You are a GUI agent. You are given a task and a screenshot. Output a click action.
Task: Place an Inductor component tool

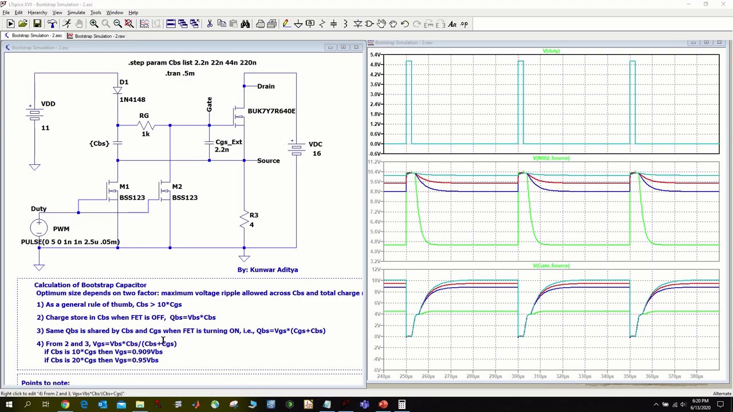(345, 24)
